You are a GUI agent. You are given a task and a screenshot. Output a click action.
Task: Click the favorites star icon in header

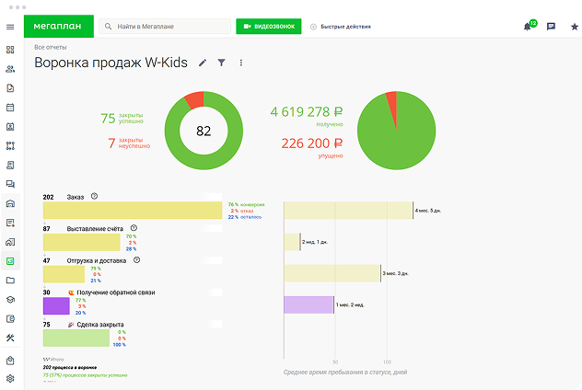[x=575, y=27]
